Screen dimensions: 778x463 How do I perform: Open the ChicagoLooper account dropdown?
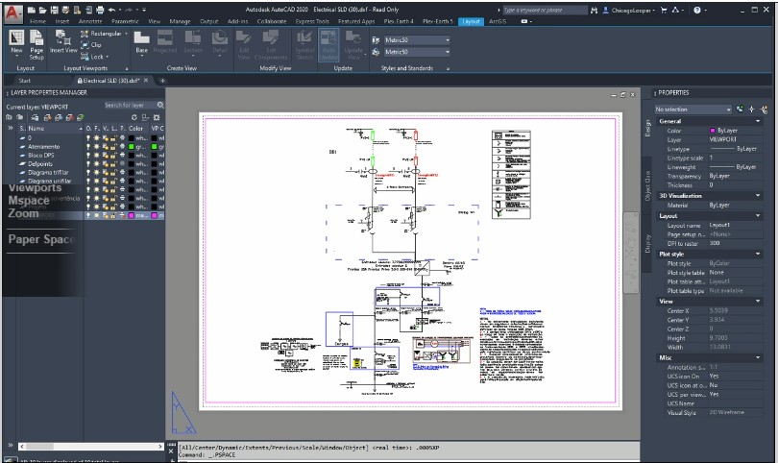[x=633, y=10]
